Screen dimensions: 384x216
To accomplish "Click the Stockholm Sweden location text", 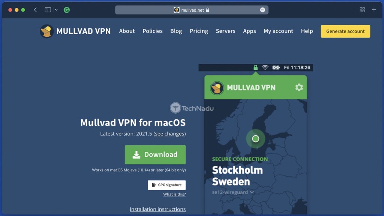I will tap(237, 176).
